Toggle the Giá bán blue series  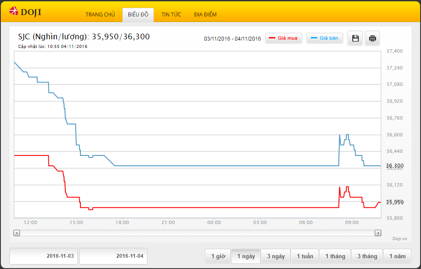[x=325, y=38]
